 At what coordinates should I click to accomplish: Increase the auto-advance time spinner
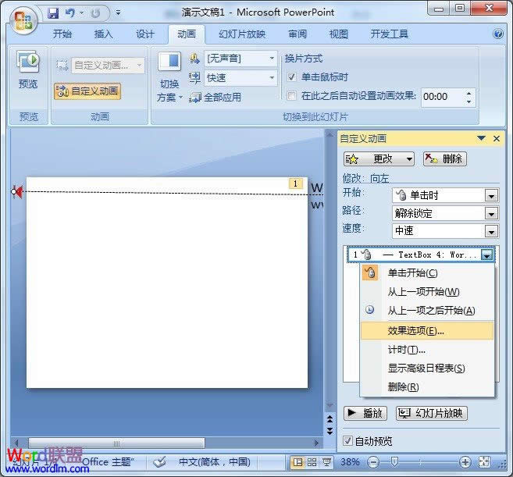tap(468, 94)
